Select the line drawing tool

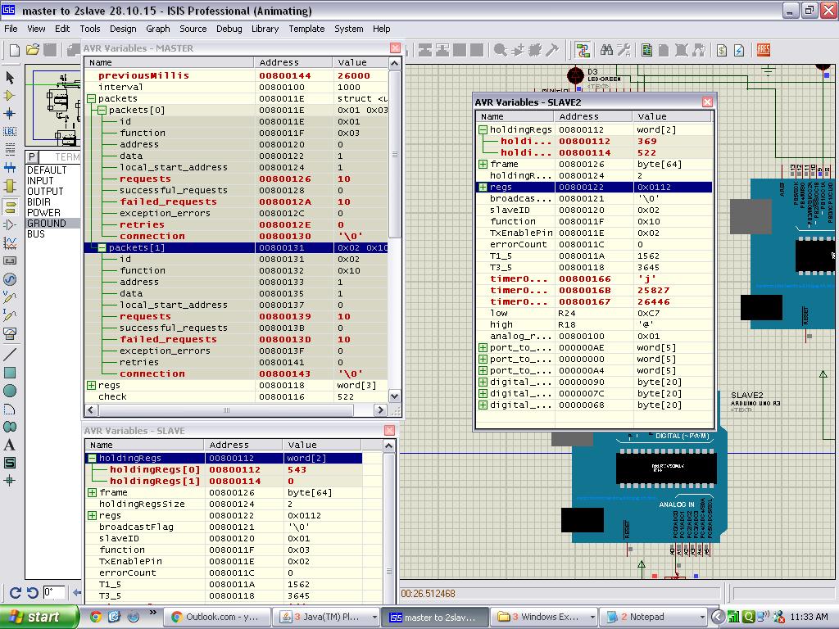point(10,354)
